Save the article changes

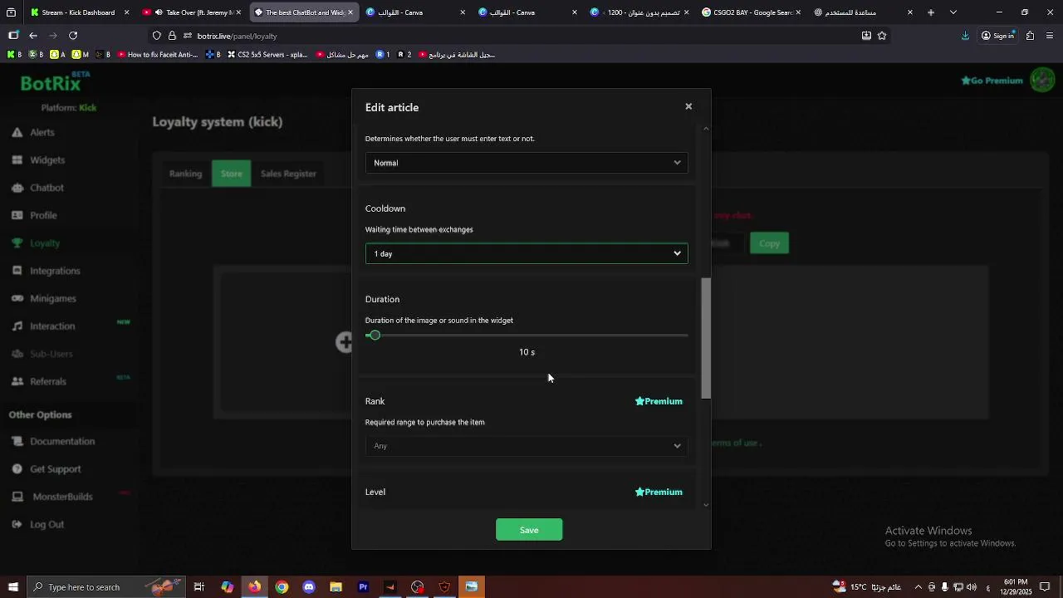pyautogui.click(x=529, y=530)
